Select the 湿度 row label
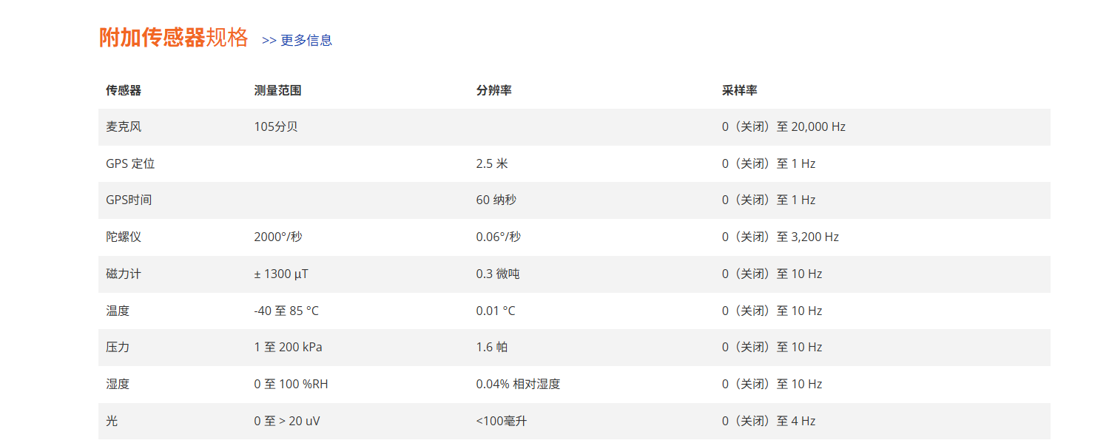 point(118,384)
